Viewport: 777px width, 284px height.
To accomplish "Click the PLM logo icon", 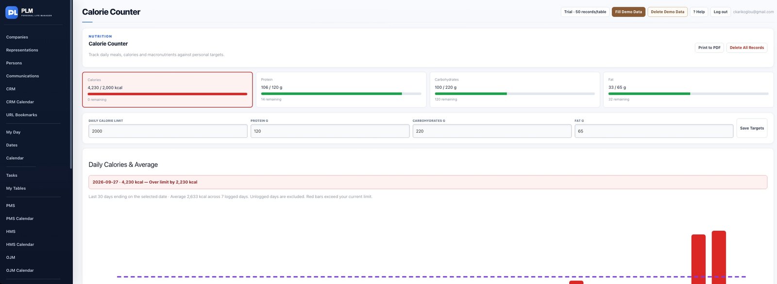I will tap(12, 12).
